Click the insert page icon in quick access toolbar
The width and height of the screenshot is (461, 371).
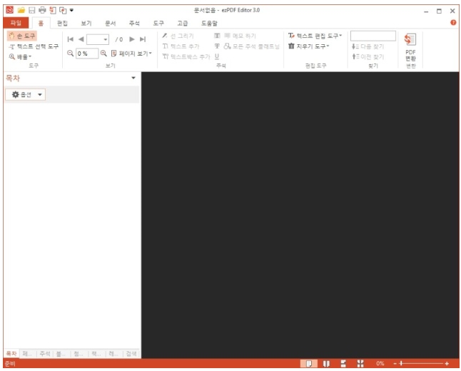coord(63,10)
